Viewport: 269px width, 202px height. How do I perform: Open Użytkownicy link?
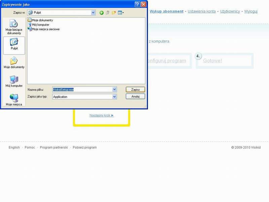tap(230, 11)
